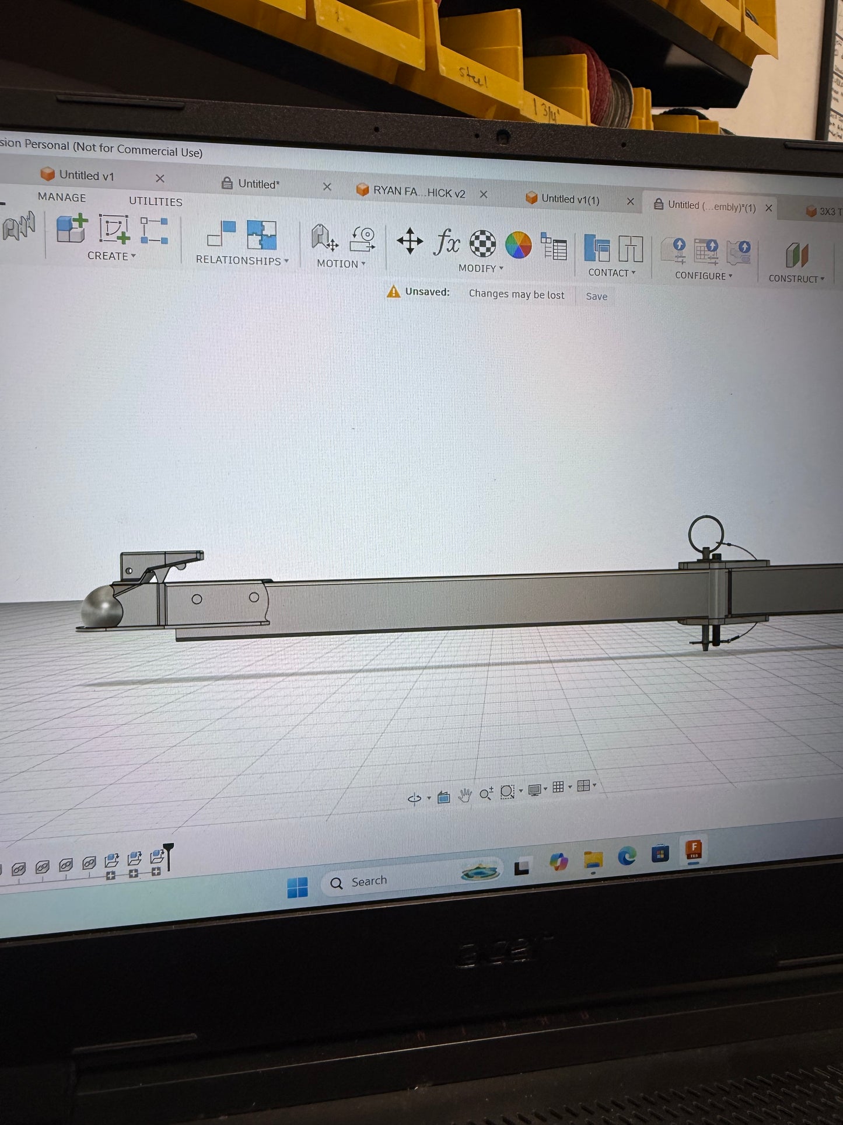Image resolution: width=843 pixels, height=1125 pixels.
Task: Click the Viewports layout icon
Action: click(583, 786)
